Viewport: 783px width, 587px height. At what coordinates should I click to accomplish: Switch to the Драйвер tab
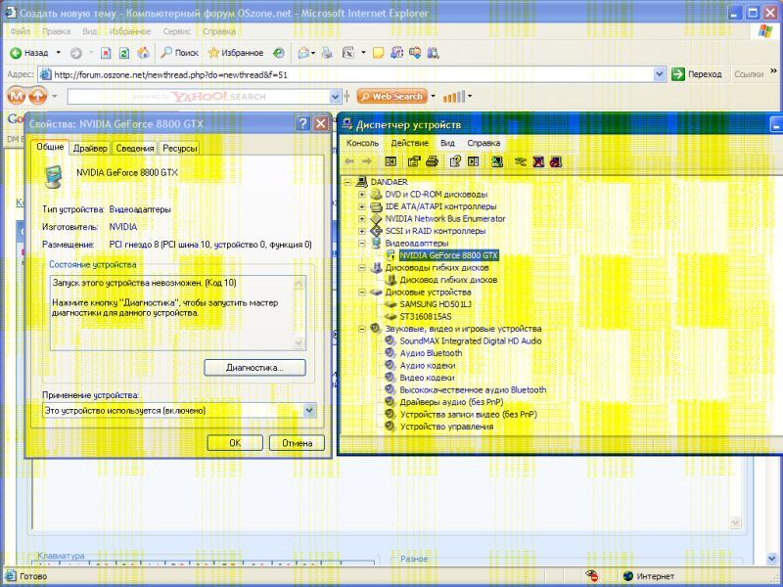click(x=90, y=149)
